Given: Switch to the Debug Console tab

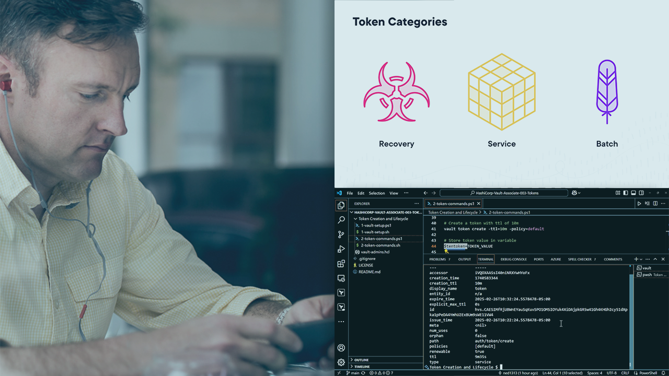Looking at the screenshot, I should pos(513,260).
